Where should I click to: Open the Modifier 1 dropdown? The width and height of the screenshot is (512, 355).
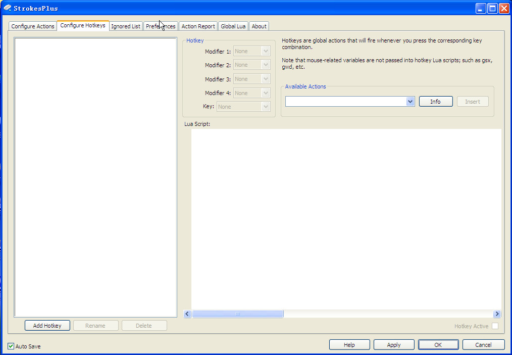[252, 51]
